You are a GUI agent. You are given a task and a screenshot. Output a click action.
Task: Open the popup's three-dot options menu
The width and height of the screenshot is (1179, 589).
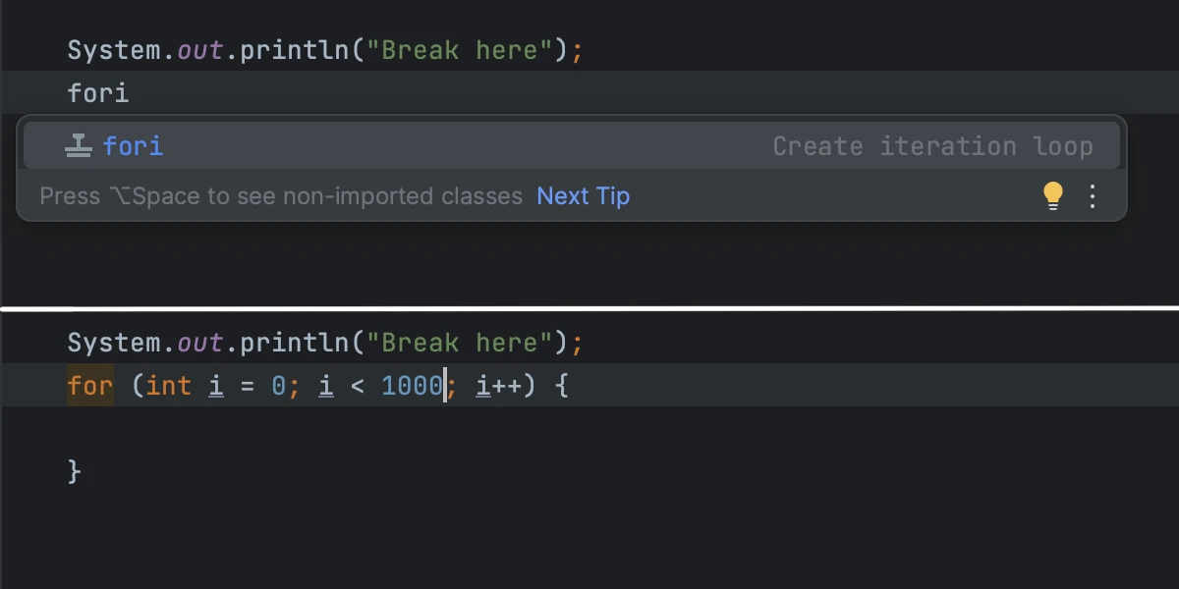pyautogui.click(x=1093, y=196)
